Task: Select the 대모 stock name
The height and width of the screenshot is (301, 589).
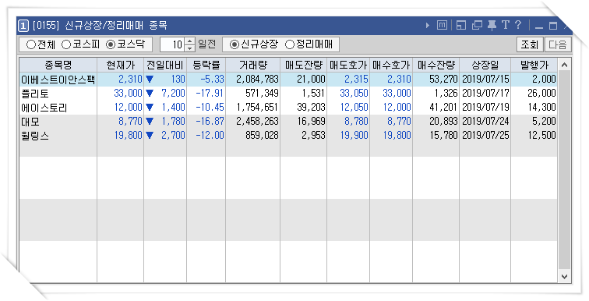Action: click(30, 122)
